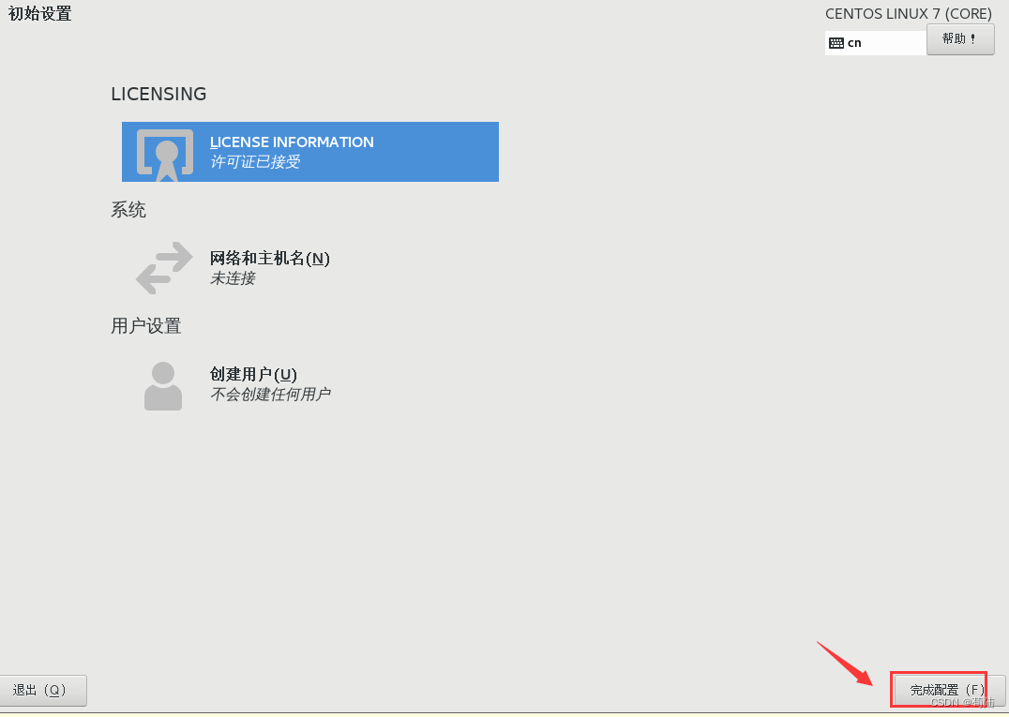Click the 帮助! help button
The image size is (1009, 717).
[x=960, y=39]
